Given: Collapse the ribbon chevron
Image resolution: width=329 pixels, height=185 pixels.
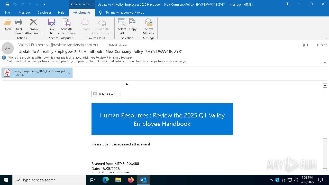Looking at the screenshot, I should coord(325,38).
